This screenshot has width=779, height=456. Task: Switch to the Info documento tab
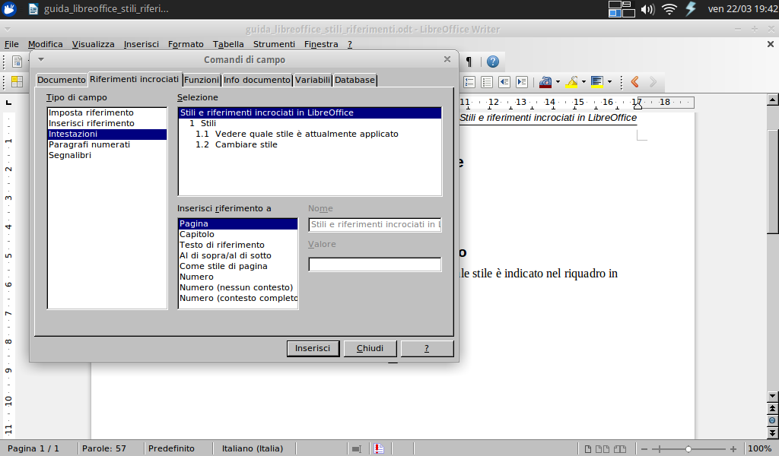[x=257, y=80]
